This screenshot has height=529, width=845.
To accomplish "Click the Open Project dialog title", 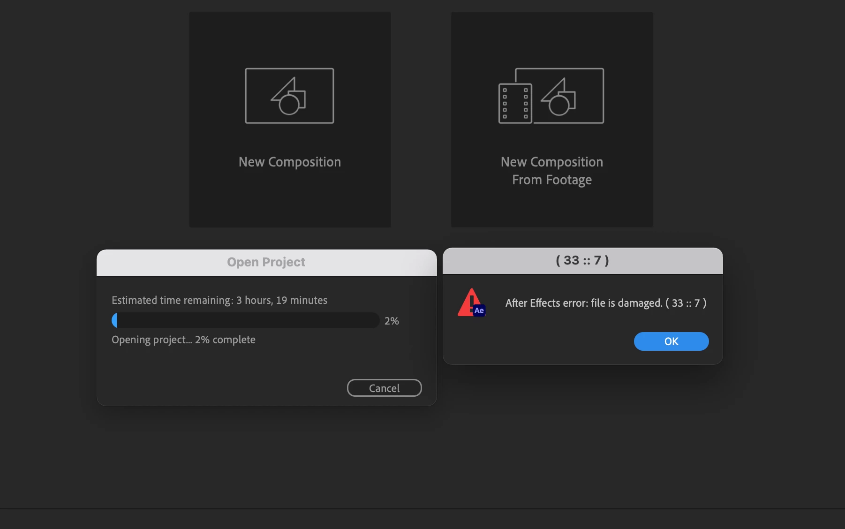I will point(266,262).
